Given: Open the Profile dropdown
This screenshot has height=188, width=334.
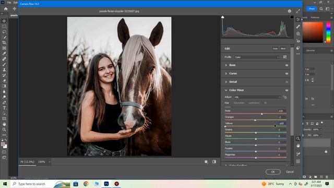Looking at the screenshot, I should 257,57.
